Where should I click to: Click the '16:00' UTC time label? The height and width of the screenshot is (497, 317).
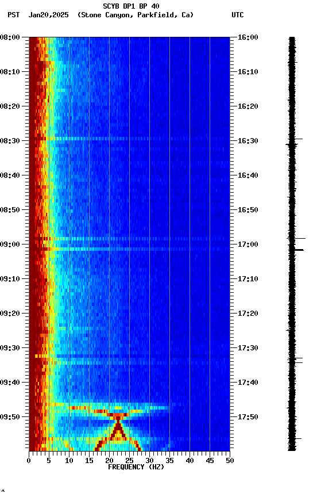[248, 37]
